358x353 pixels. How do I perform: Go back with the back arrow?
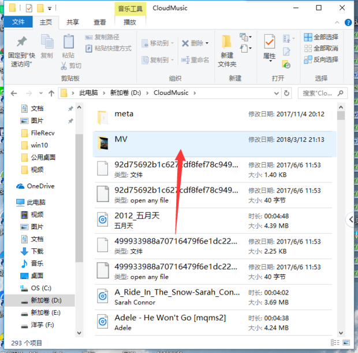[14, 93]
